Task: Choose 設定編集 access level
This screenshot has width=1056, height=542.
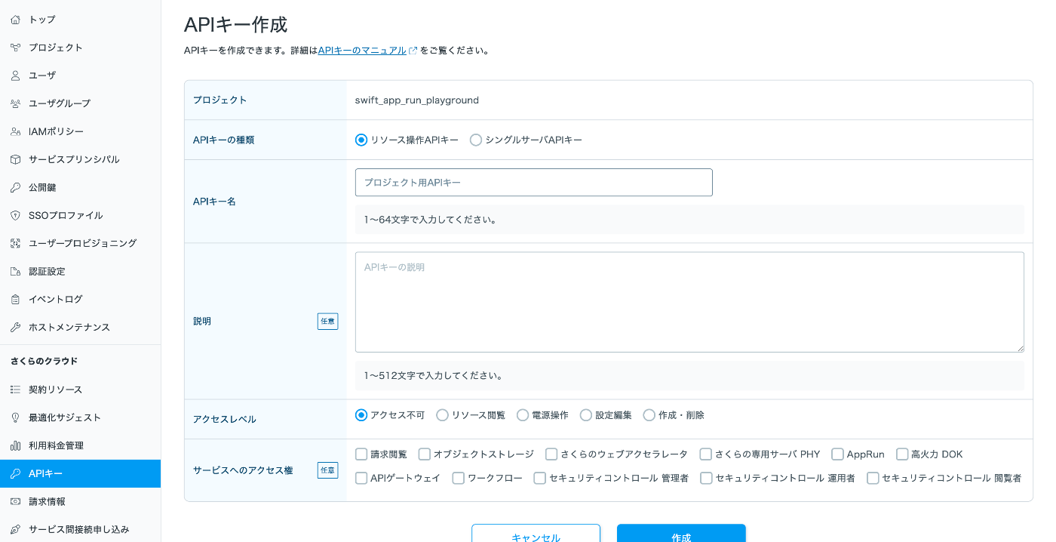Action: [586, 415]
